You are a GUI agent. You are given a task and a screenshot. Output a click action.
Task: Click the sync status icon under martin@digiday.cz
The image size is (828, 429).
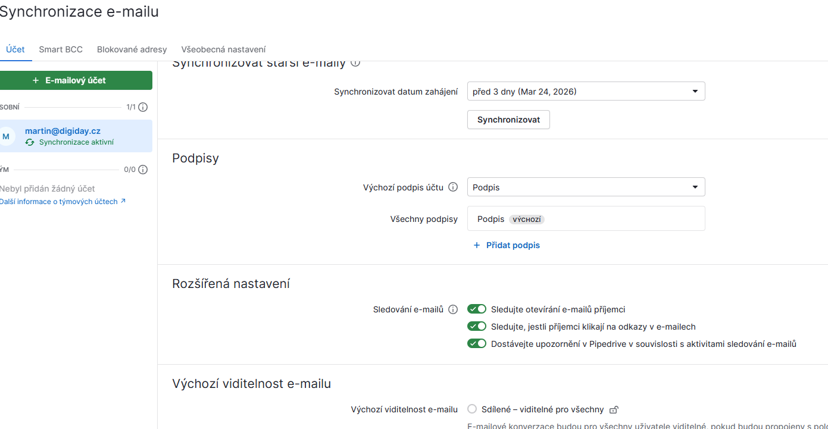30,142
